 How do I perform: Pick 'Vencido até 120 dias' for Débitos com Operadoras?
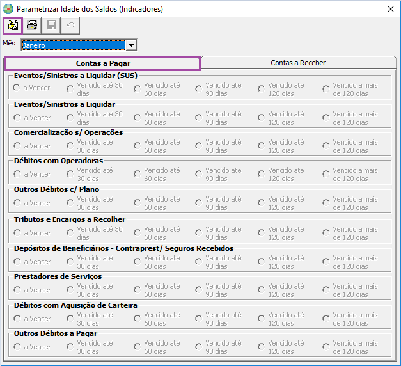click(x=261, y=174)
